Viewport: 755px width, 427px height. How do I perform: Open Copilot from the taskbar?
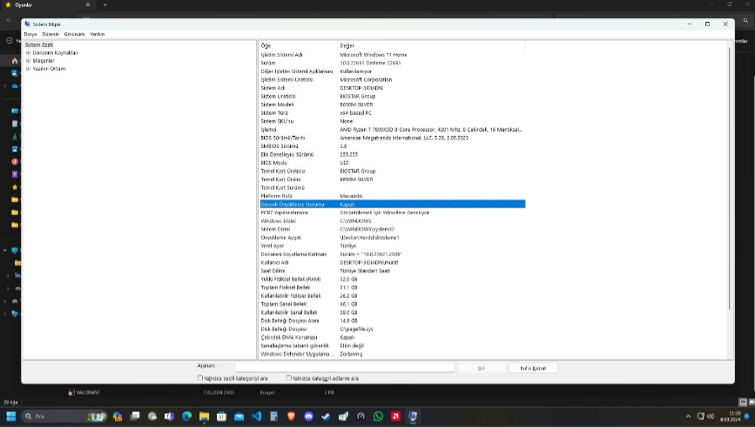118,416
